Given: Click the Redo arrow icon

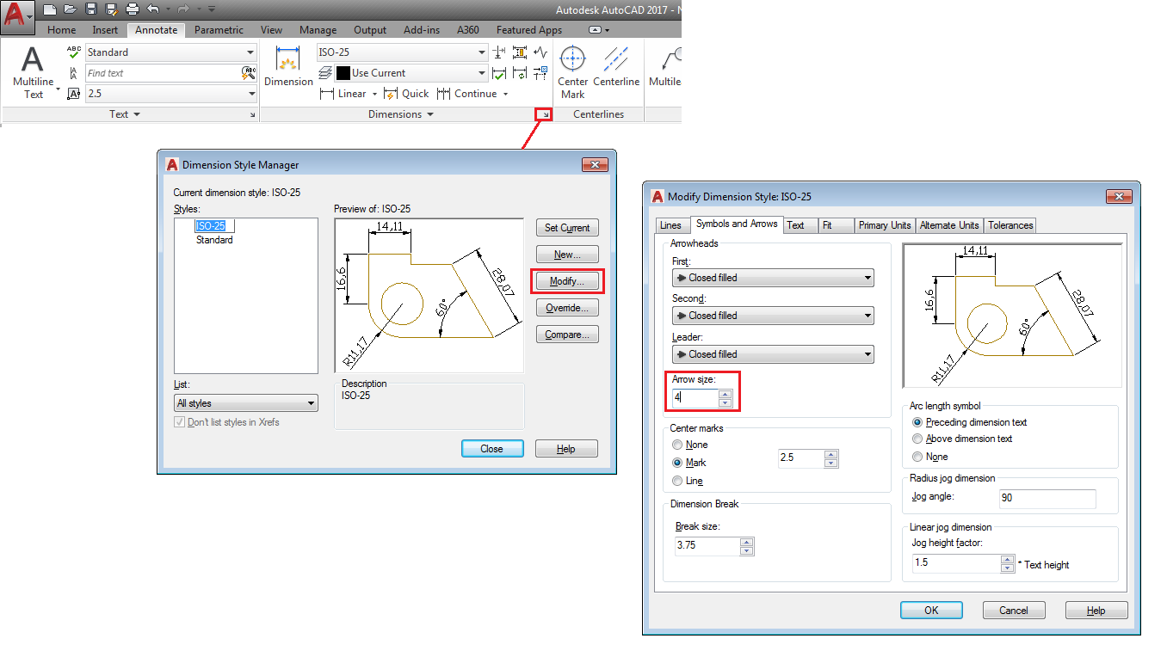Looking at the screenshot, I should coord(183,9).
